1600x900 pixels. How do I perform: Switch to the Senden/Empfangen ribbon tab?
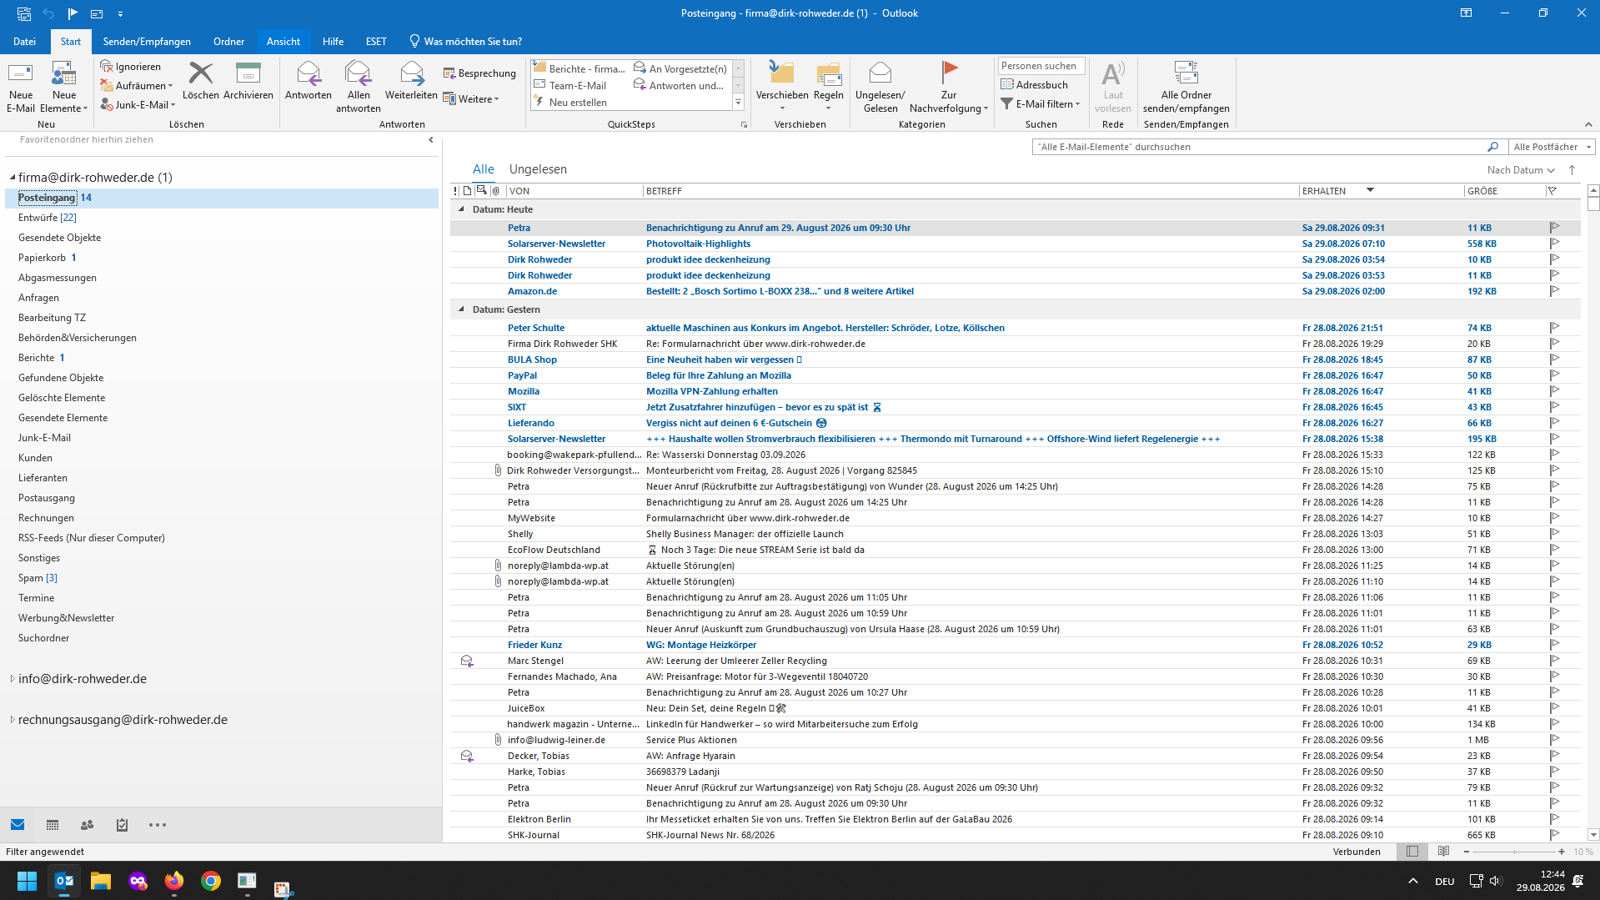[x=147, y=42]
